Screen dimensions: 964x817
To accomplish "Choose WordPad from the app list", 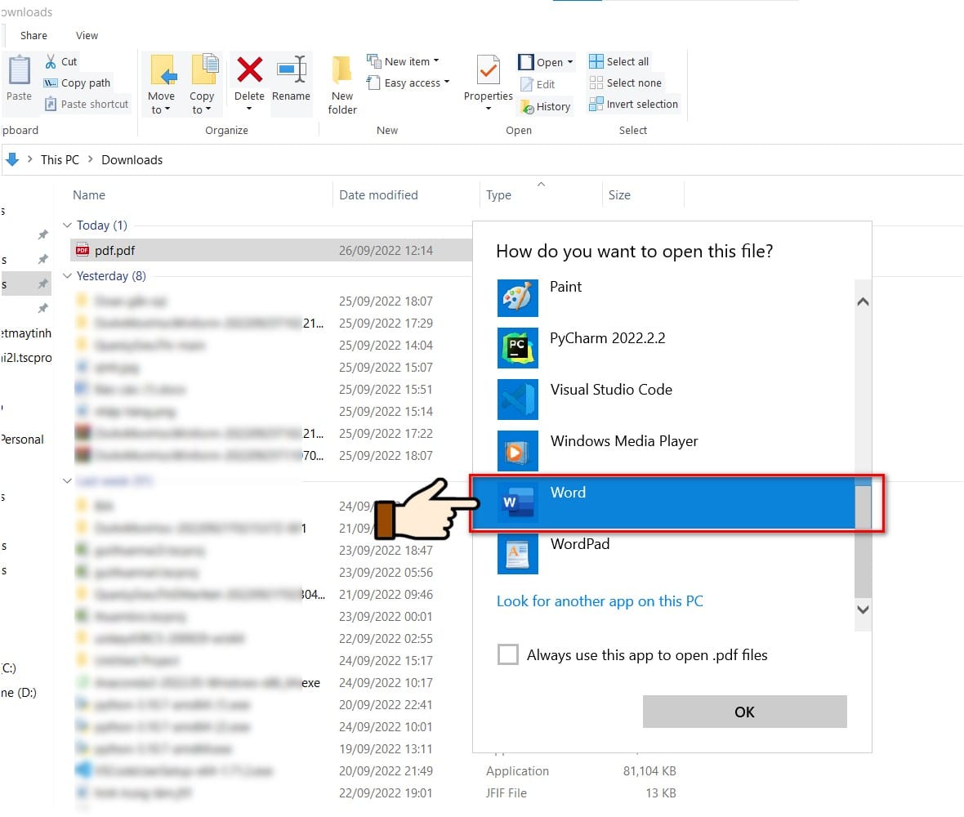I will [x=675, y=554].
